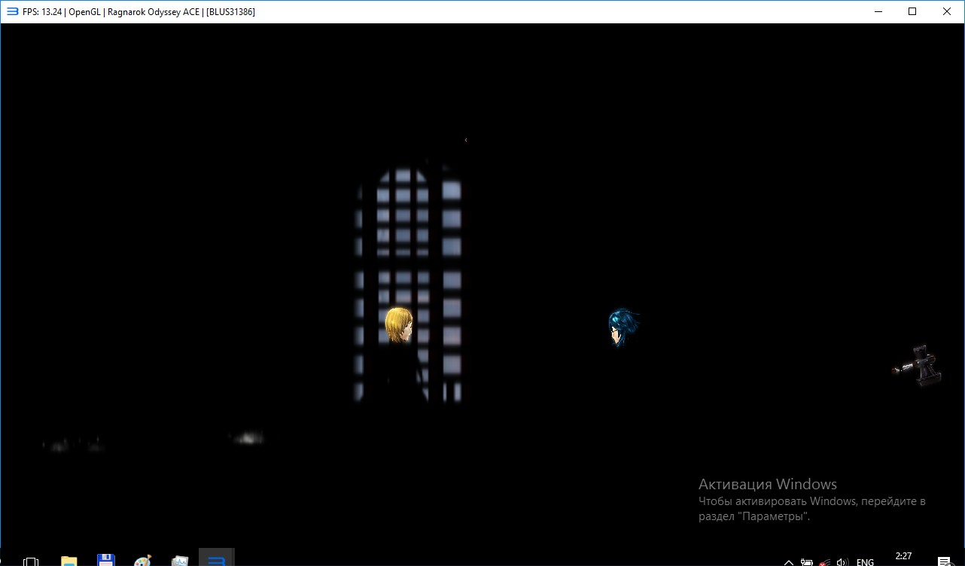
Task: Open the network status tray icon
Action: 826,561
